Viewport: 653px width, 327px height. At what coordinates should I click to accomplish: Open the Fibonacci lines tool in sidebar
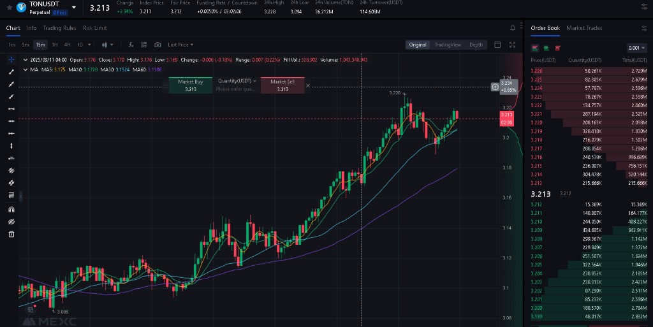11,194
